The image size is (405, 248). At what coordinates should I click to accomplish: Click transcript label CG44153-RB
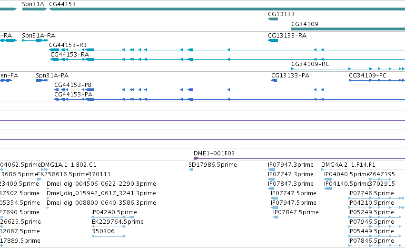pos(68,45)
